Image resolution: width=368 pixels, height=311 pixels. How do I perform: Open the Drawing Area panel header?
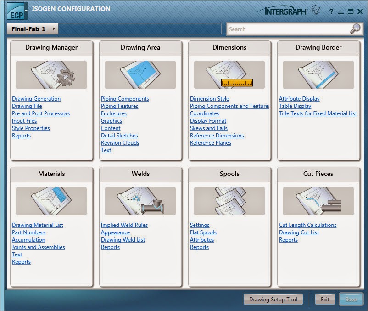(140, 48)
